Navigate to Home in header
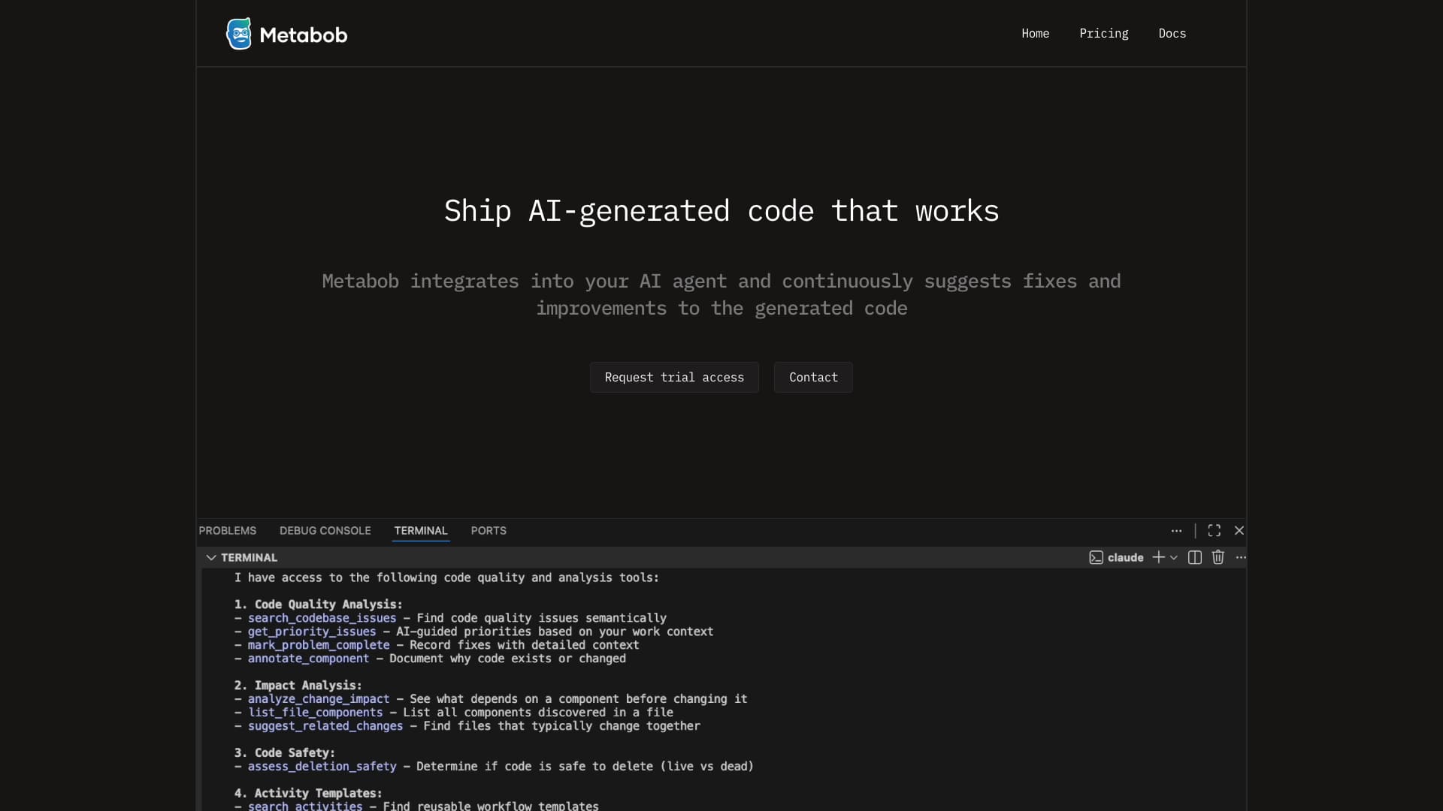1443x811 pixels. [1035, 33]
